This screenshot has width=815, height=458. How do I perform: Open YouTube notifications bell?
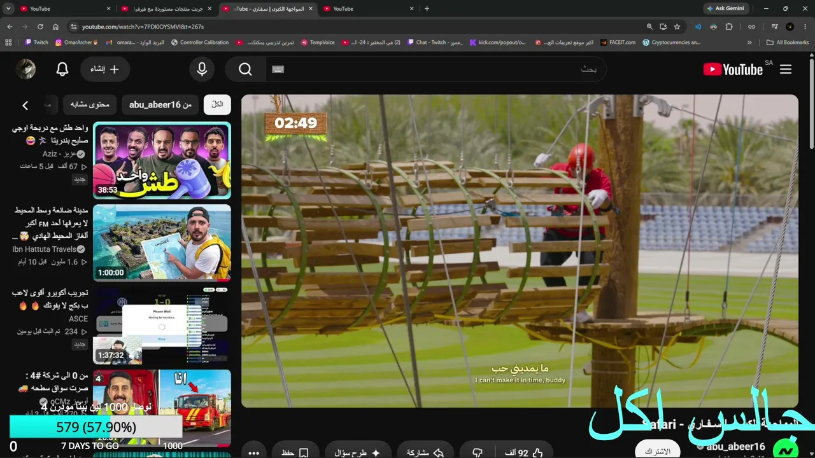(62, 69)
